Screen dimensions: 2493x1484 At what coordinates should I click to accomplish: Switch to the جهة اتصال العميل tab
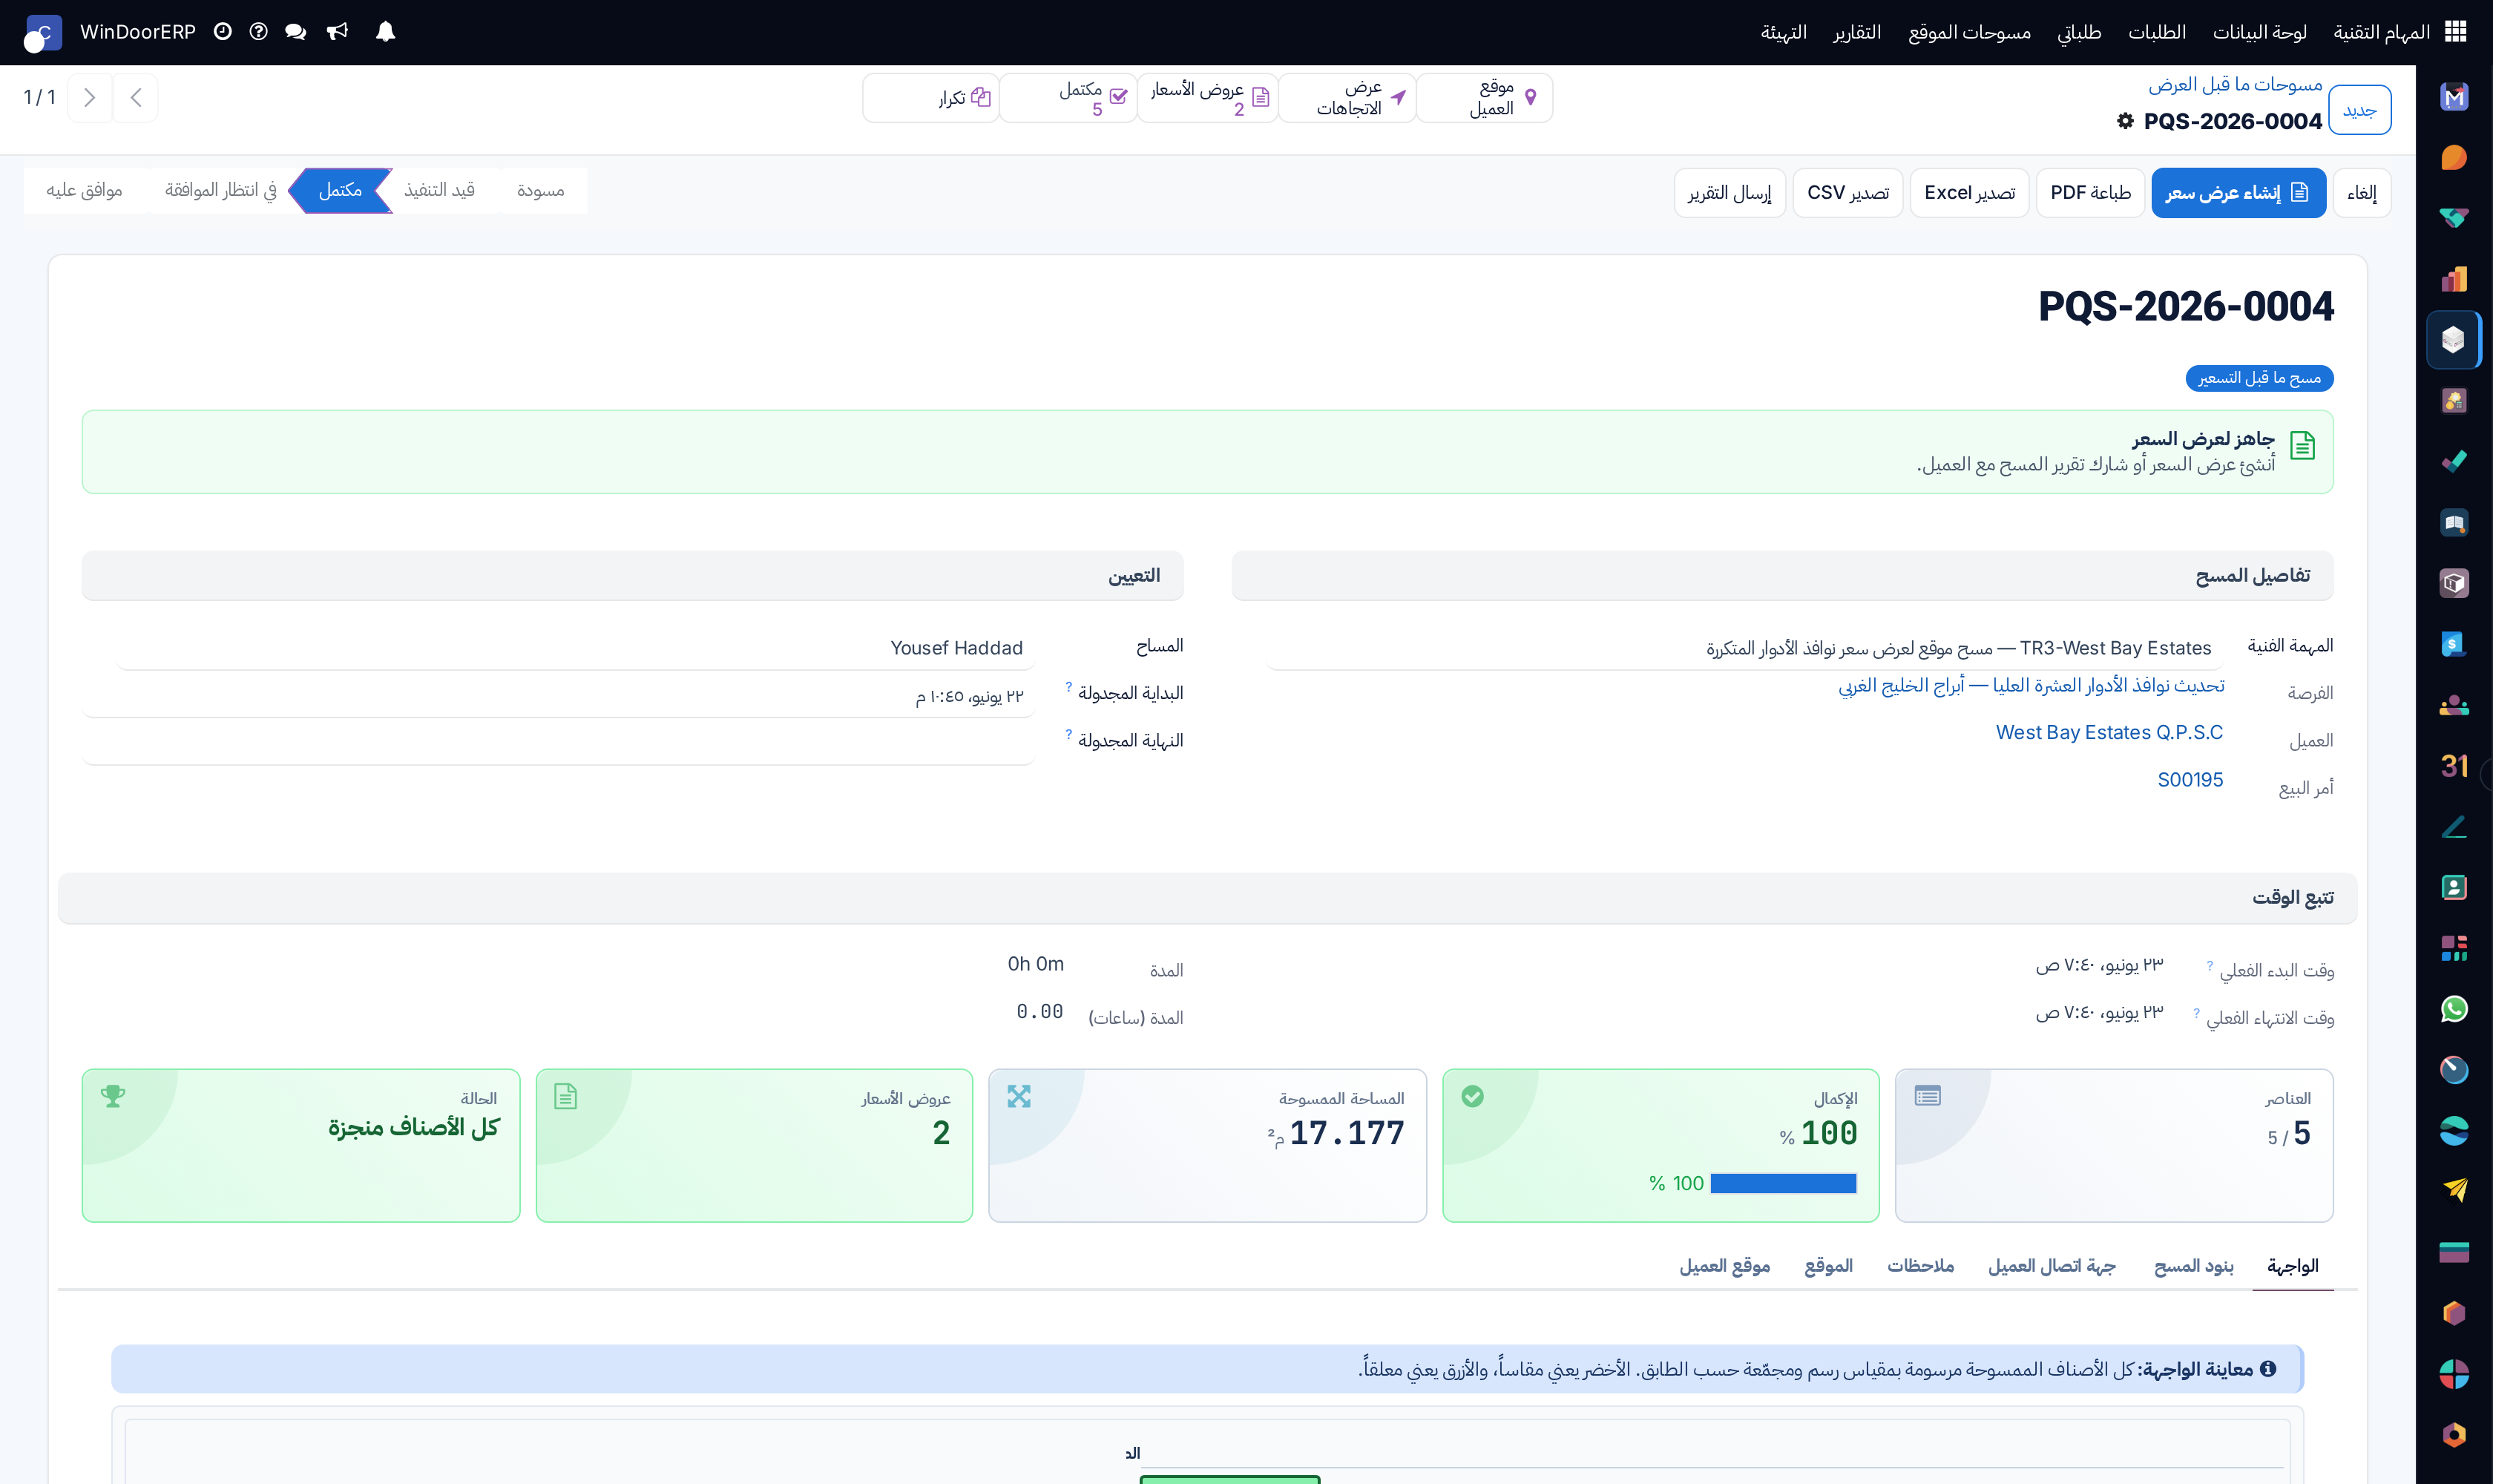(x=2051, y=1266)
